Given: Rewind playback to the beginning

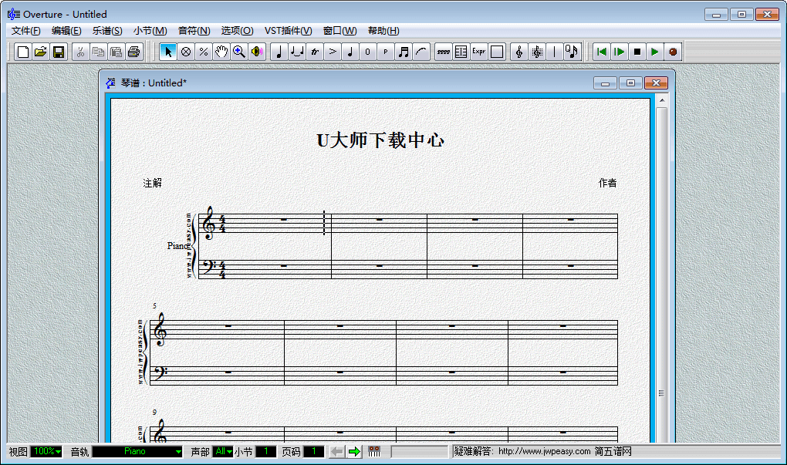Looking at the screenshot, I should (601, 52).
